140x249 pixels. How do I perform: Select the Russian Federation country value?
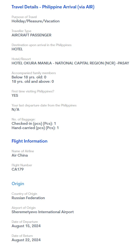click(x=28, y=198)
